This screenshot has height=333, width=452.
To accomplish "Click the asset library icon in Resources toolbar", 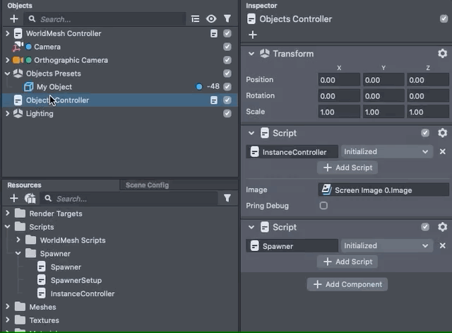I will [x=30, y=199].
